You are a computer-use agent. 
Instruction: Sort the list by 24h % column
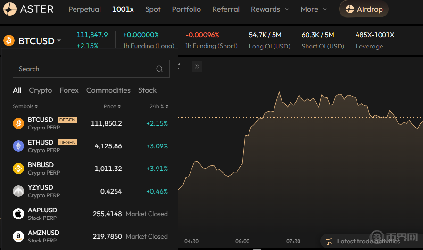(x=158, y=106)
